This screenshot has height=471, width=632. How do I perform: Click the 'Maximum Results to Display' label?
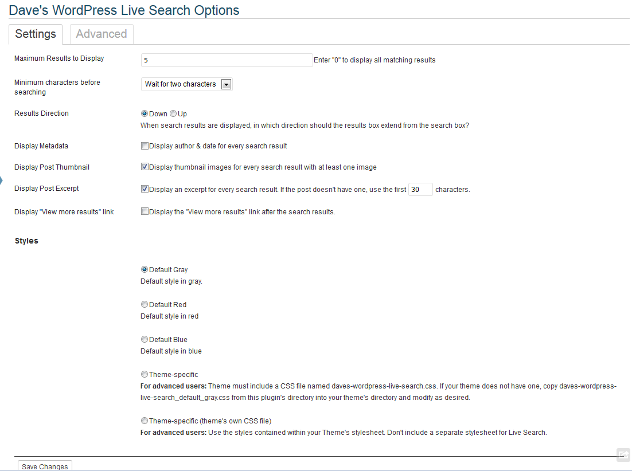tap(59, 58)
